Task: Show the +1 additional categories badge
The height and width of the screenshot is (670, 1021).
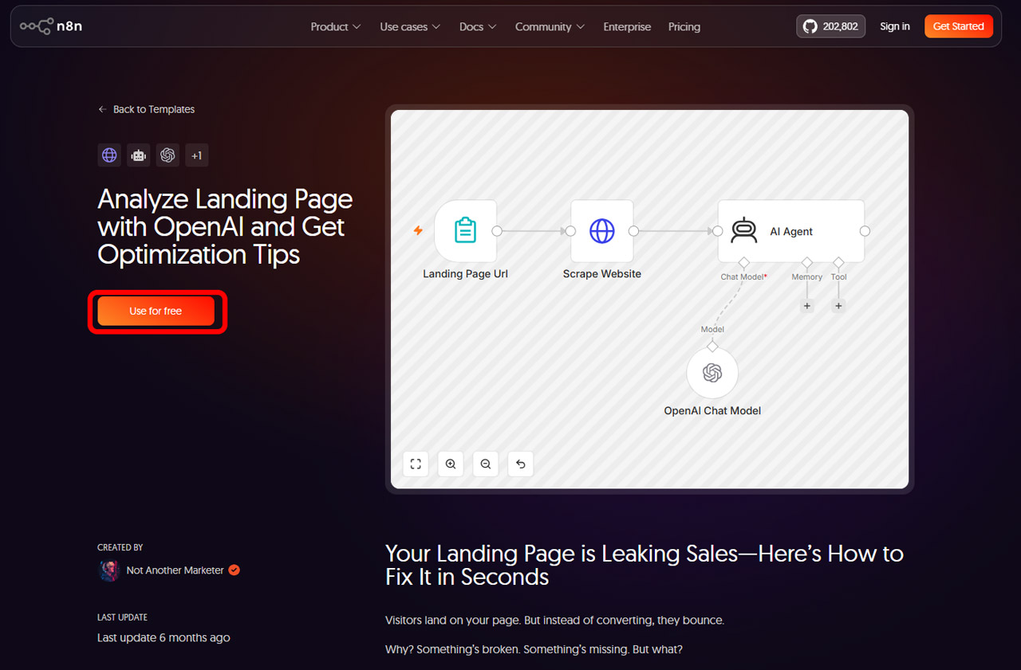Action: (197, 155)
